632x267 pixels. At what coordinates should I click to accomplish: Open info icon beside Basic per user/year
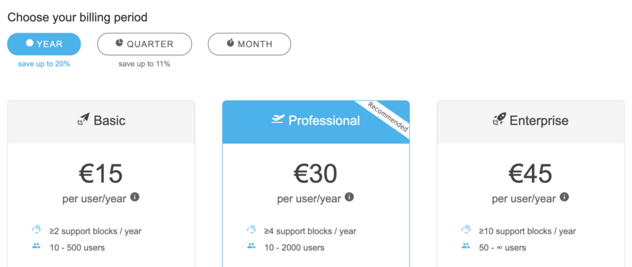point(135,197)
